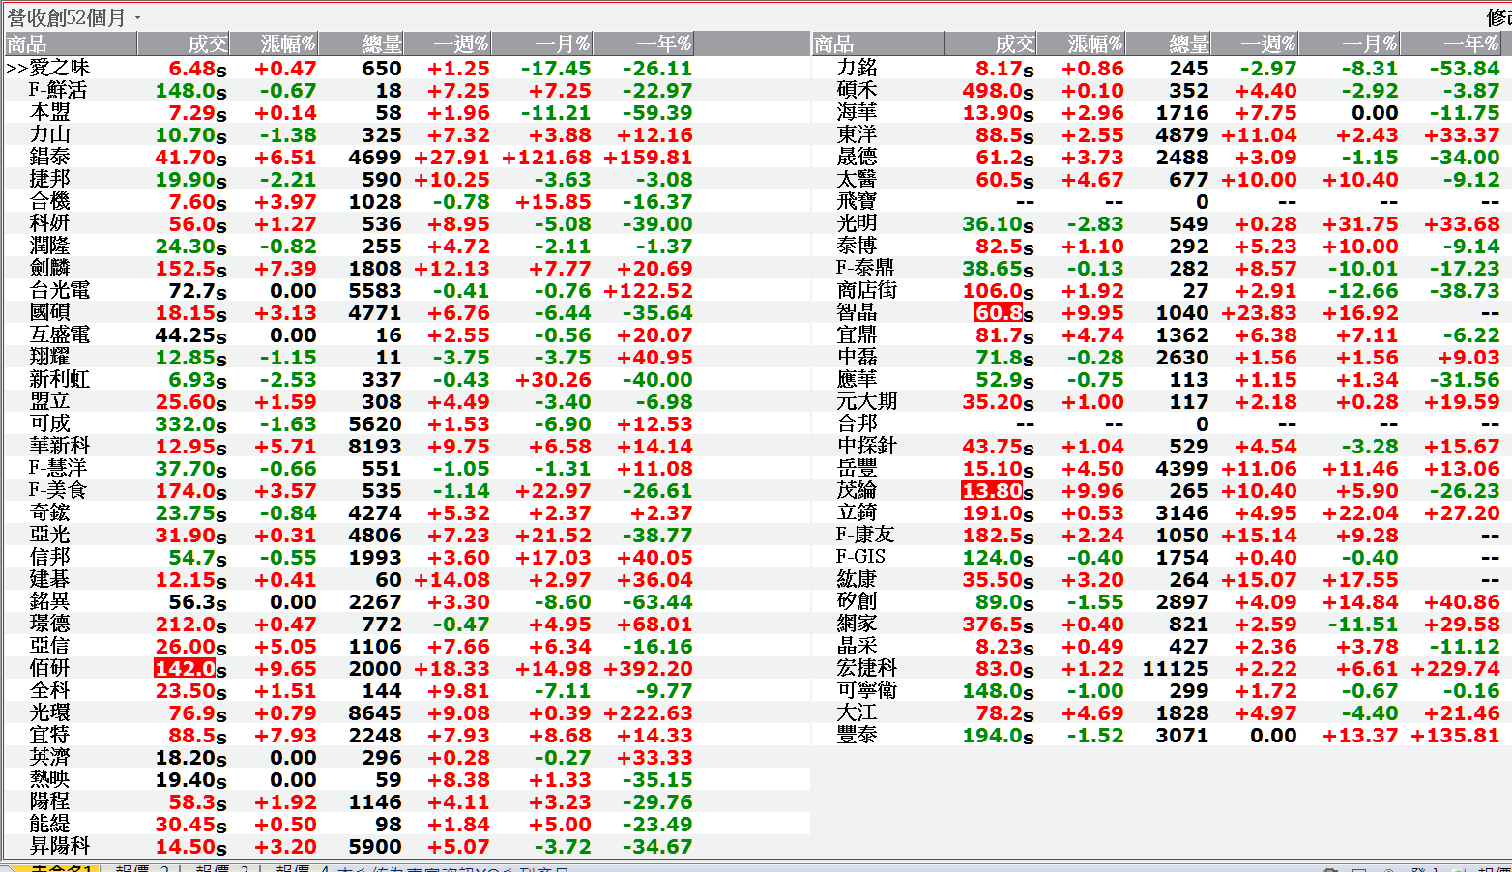Image resolution: width=1512 pixels, height=872 pixels.
Task: Click the 豐泰 stock name
Action: pyautogui.click(x=857, y=735)
